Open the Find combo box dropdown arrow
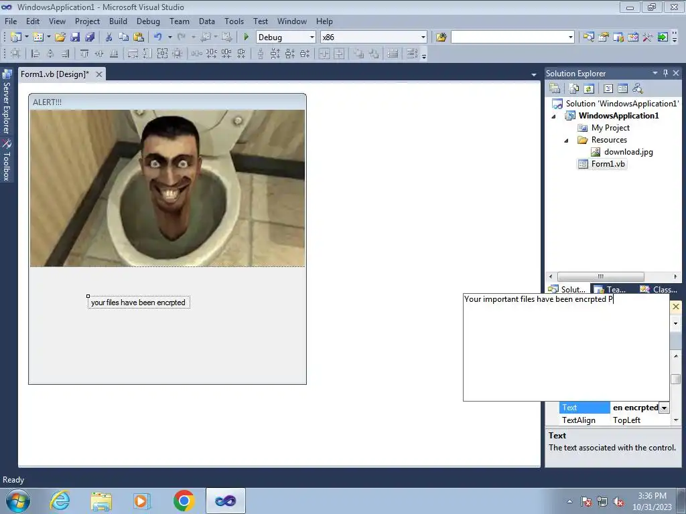The width and height of the screenshot is (686, 514). click(571, 37)
